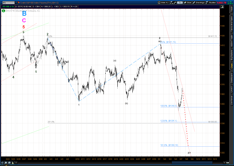Click the close price readout C: 1363.75

[x=64, y=7]
